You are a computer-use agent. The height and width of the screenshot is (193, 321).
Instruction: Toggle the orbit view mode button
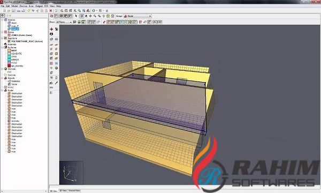click(82, 16)
